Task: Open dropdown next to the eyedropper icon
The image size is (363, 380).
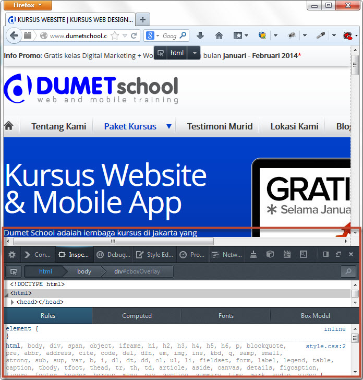Action: (x=334, y=35)
